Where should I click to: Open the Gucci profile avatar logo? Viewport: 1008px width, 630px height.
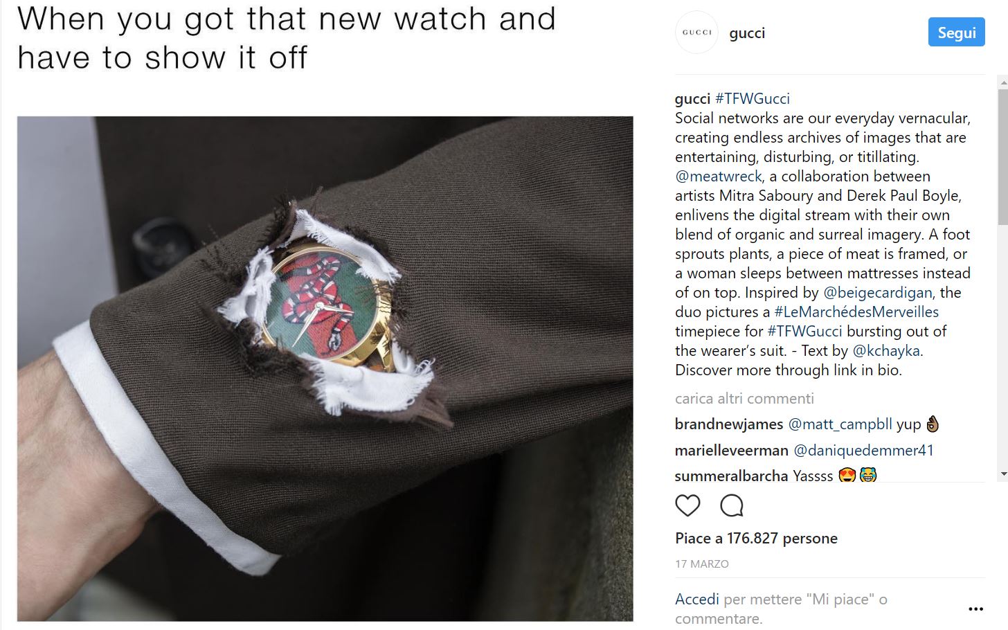click(x=696, y=33)
